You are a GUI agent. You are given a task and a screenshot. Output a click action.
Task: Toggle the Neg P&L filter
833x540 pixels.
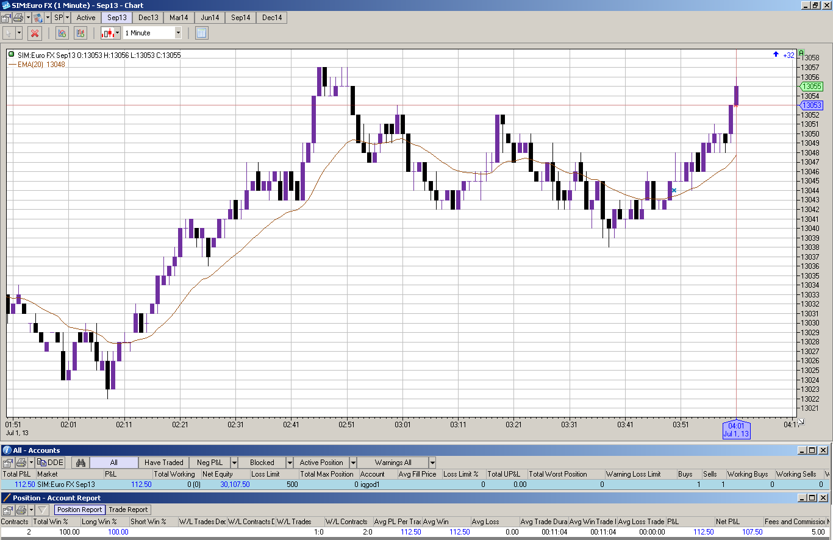pyautogui.click(x=210, y=463)
